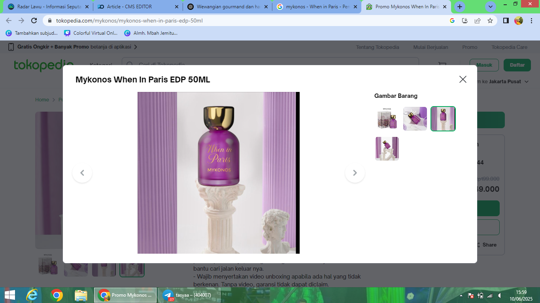
Task: Select third gallery thumbnail with green border
Action: (443, 119)
